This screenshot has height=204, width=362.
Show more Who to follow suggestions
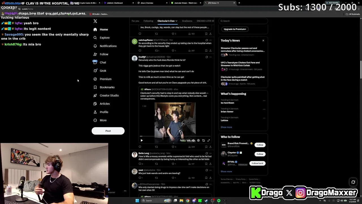pyautogui.click(x=226, y=171)
